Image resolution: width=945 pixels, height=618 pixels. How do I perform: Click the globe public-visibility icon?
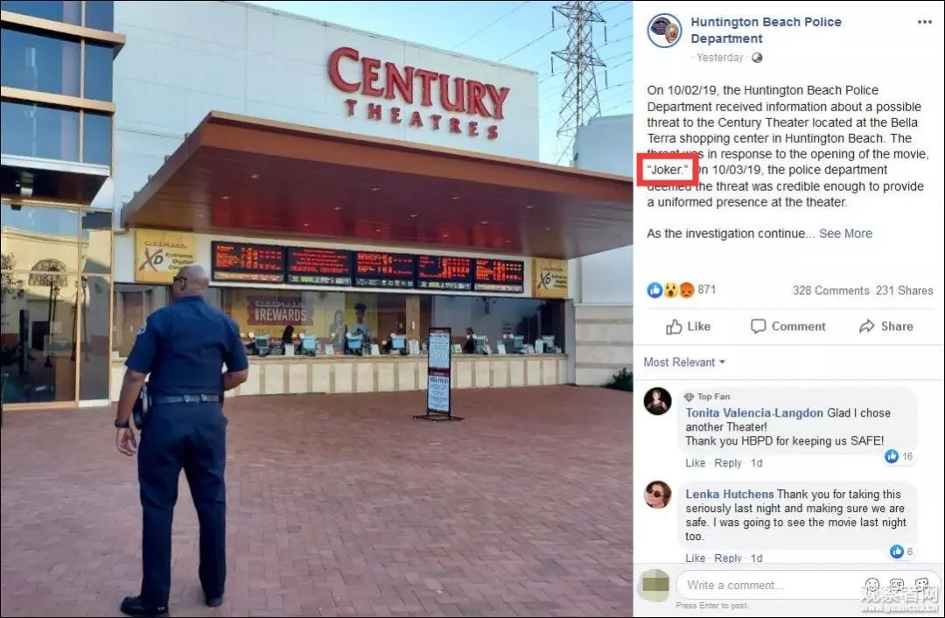point(757,58)
